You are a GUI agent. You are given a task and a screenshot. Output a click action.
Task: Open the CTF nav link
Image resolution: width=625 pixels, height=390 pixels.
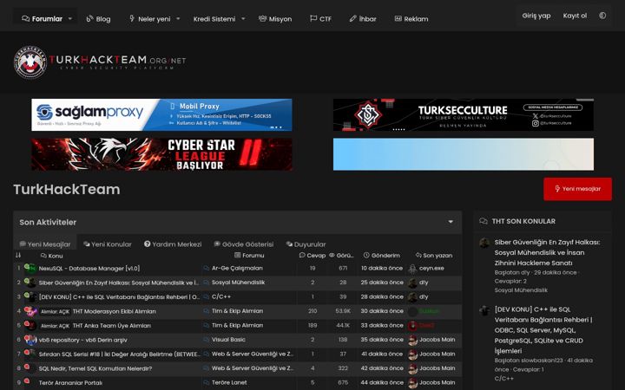click(x=320, y=19)
